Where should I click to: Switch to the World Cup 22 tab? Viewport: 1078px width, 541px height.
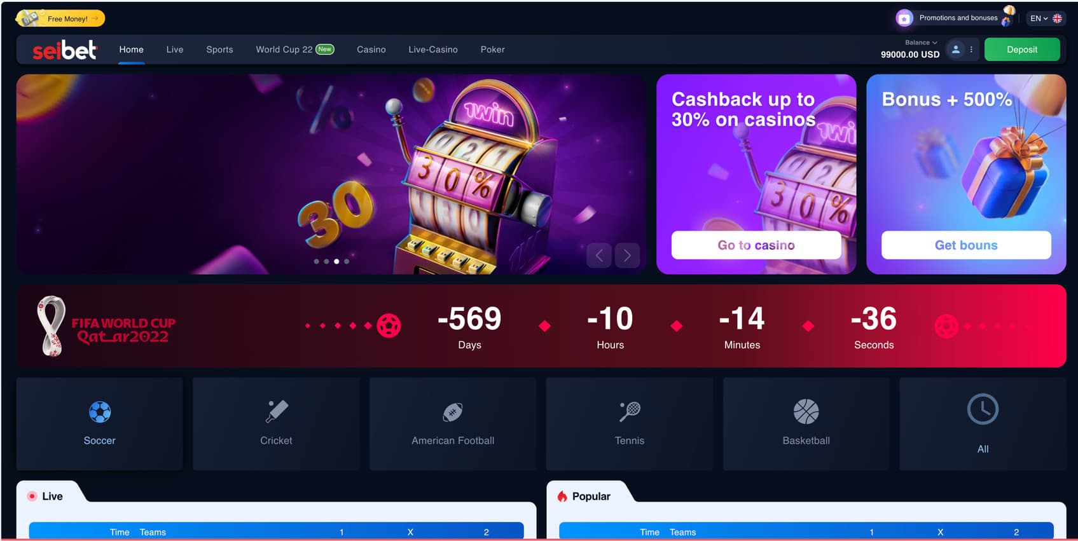[295, 50]
